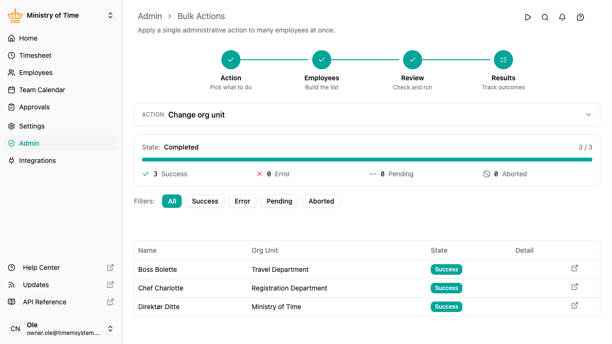The height and width of the screenshot is (344, 612).
Task: Open Employees page in sidebar
Action: 61,73
